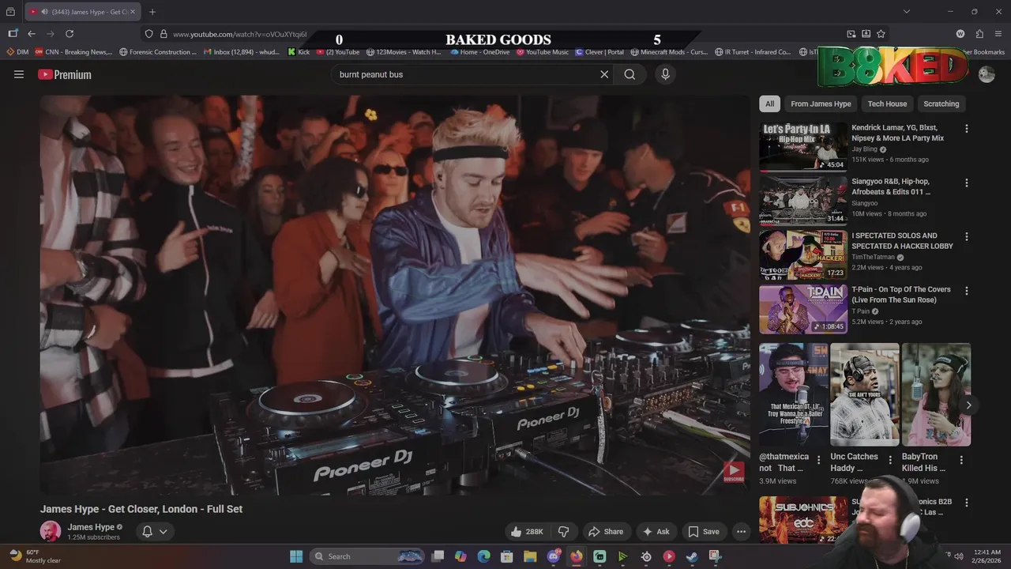Start voice search with the microphone
Screen dimensions: 1011x569
pyautogui.click(x=665, y=74)
